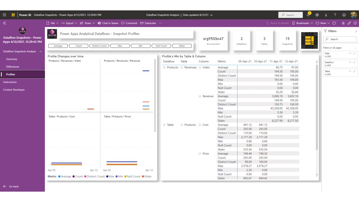Click the edit pencil icon
The width and height of the screenshot is (359, 202).
tap(349, 23)
